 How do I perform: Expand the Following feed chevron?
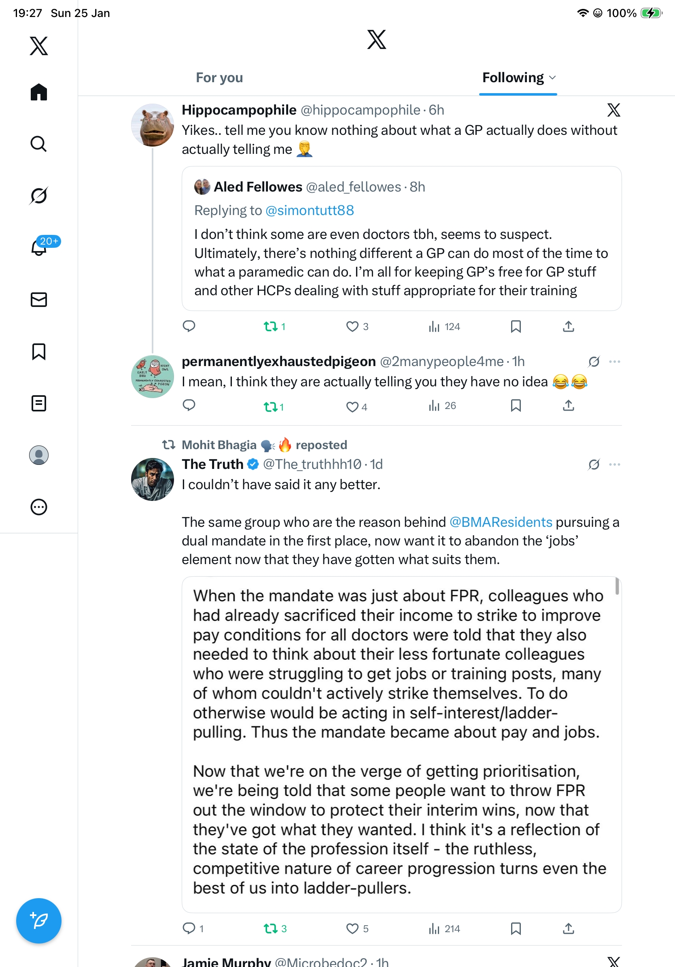[552, 77]
